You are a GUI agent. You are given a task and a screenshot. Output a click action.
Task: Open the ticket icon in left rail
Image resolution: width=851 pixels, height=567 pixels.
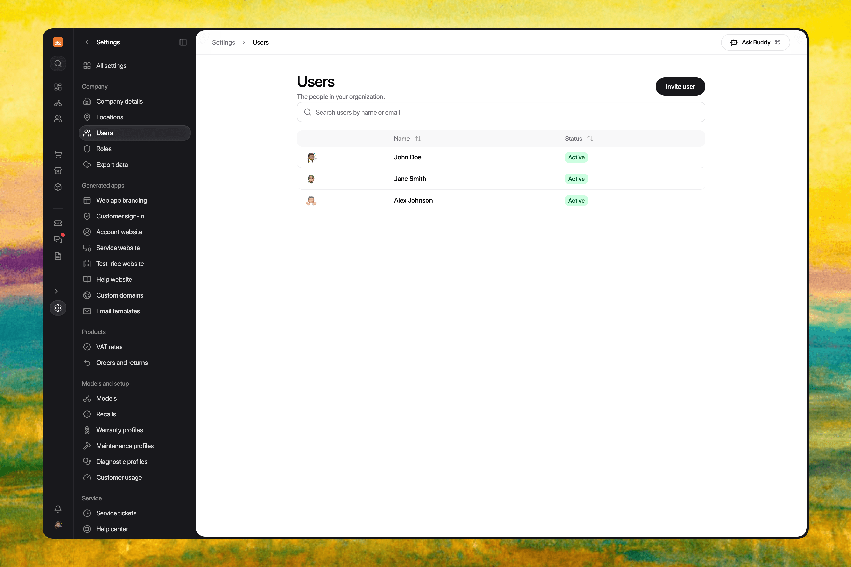click(58, 223)
